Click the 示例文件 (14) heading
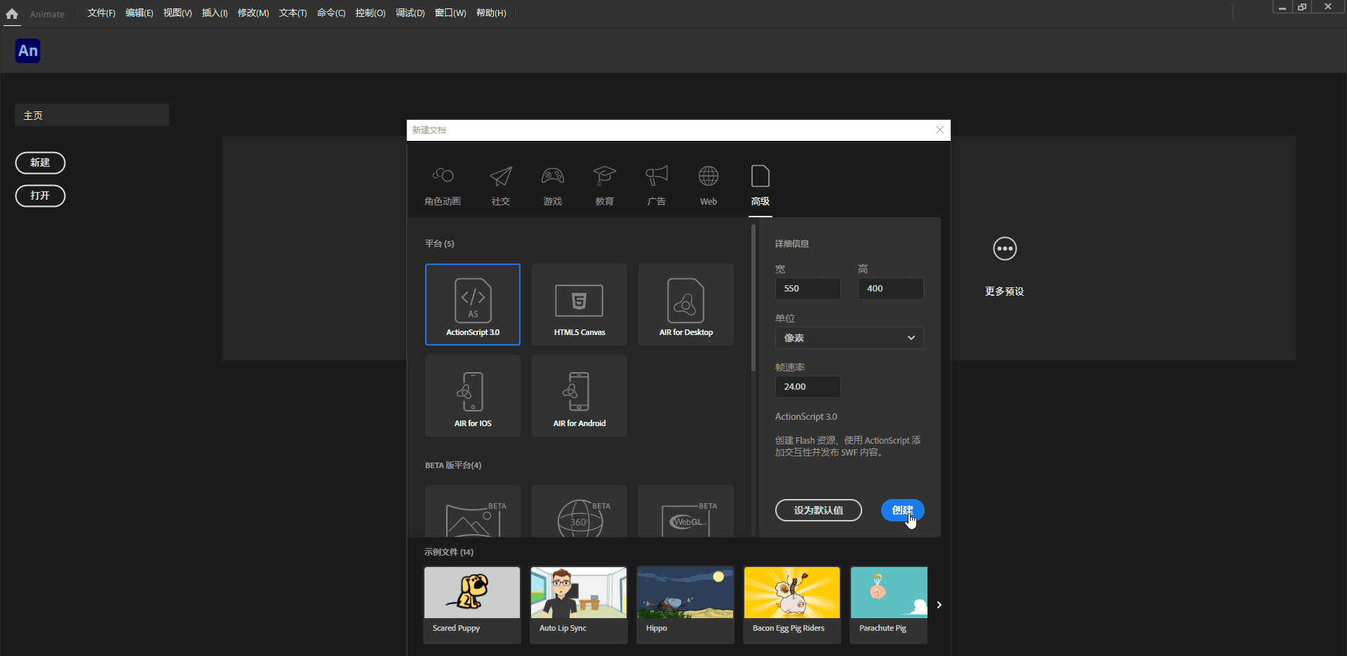The width and height of the screenshot is (1347, 656). (449, 552)
